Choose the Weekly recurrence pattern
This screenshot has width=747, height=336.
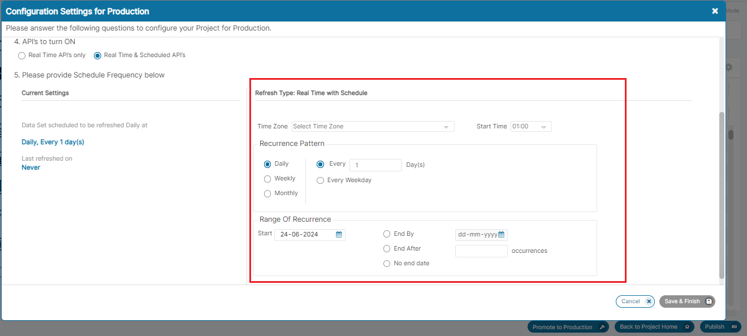267,179
